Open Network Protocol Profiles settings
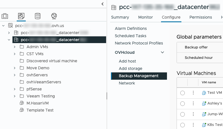Viewport: 223px width, 129px height. pyautogui.click(x=139, y=43)
